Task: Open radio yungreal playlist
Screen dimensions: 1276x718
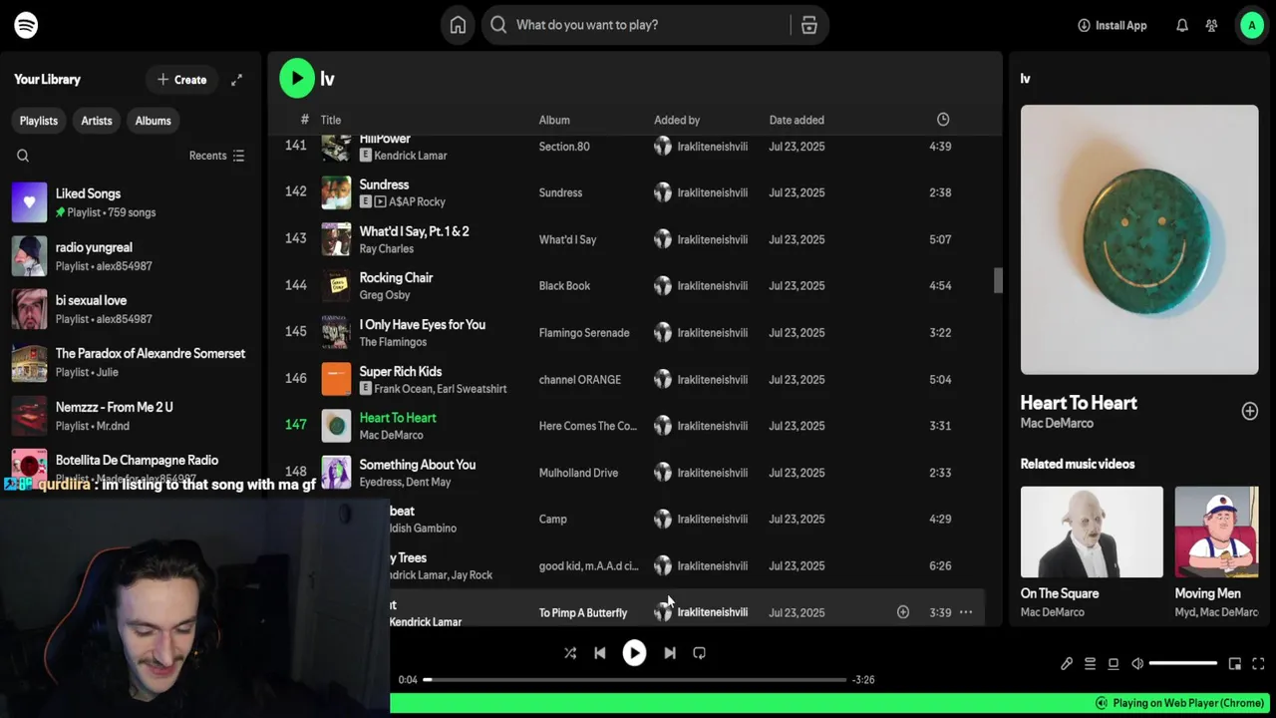Action: (131, 256)
